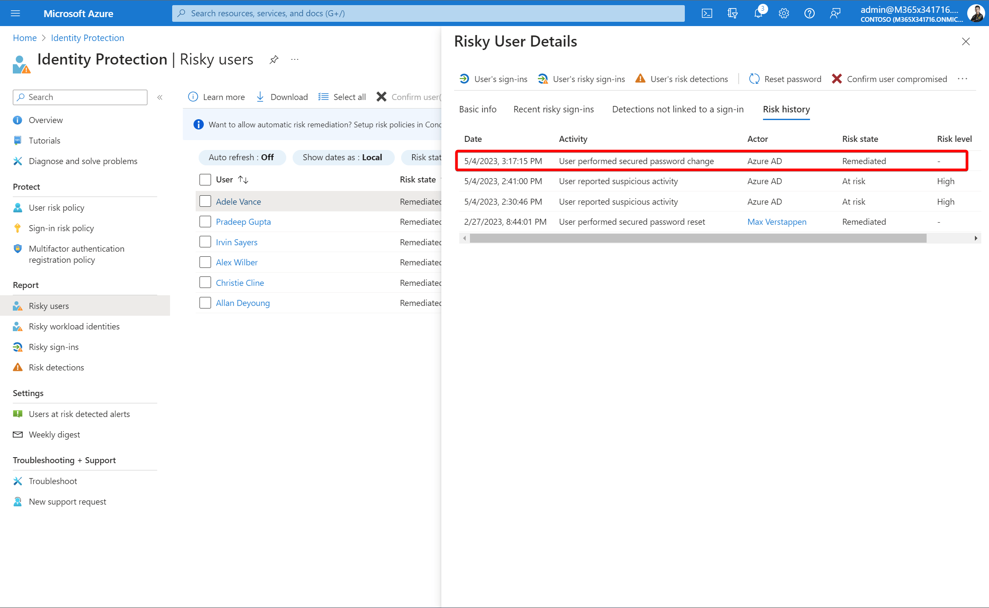Select the Pradeep Gupta checkbox

205,221
